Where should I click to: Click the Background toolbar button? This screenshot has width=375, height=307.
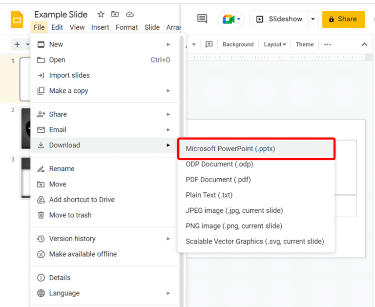pos(238,44)
